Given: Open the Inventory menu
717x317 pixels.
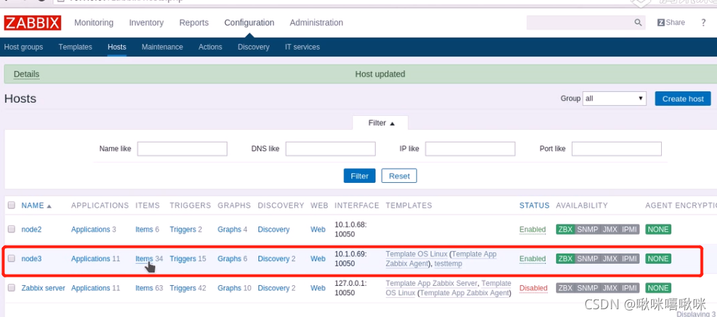Looking at the screenshot, I should point(147,23).
